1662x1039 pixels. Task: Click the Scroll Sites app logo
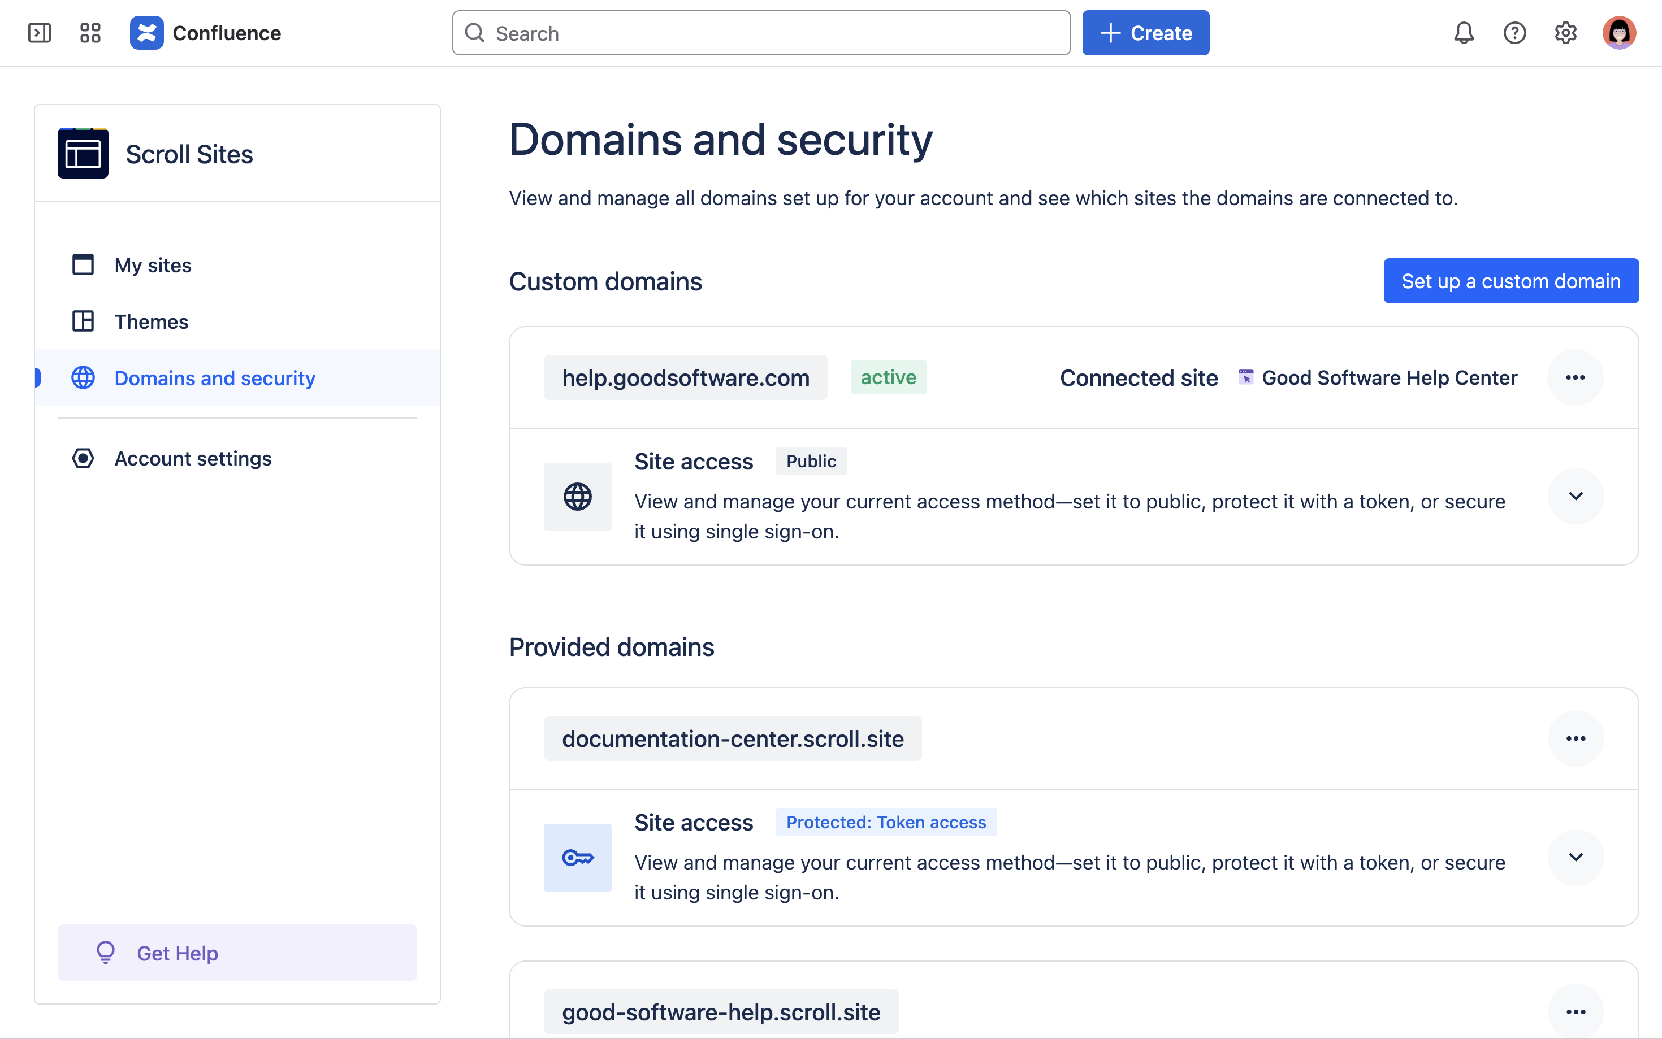coord(83,153)
